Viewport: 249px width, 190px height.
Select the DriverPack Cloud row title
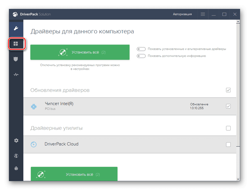click(x=61, y=144)
